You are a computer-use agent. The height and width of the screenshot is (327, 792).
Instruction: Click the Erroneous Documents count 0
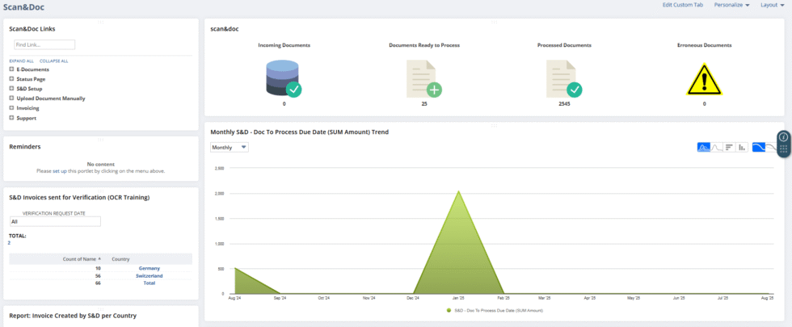coord(704,103)
